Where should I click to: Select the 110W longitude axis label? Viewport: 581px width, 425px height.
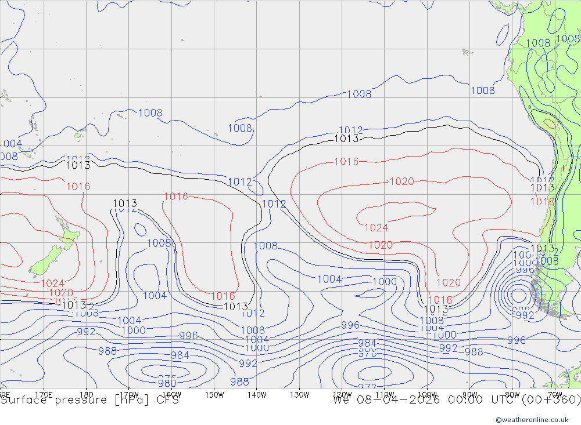pos(385,394)
